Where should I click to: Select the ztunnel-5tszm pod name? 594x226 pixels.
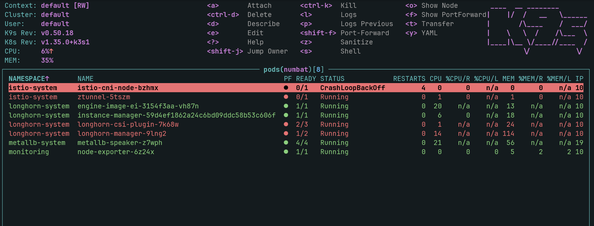pyautogui.click(x=104, y=97)
